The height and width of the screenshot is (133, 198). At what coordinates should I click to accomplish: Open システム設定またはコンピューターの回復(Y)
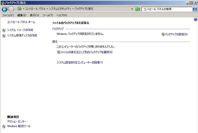tap(80, 62)
